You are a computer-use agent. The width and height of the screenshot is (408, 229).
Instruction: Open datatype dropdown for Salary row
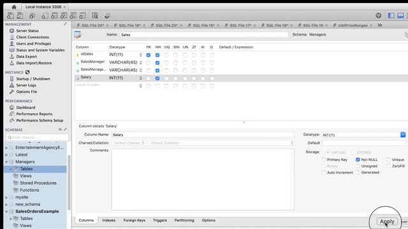(x=141, y=78)
